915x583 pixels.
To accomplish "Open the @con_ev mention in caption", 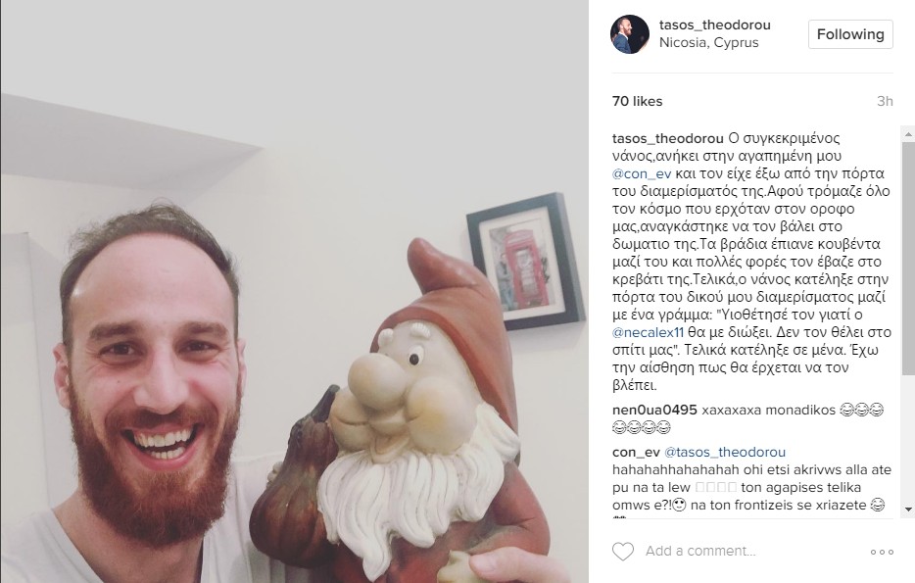I will coord(642,173).
